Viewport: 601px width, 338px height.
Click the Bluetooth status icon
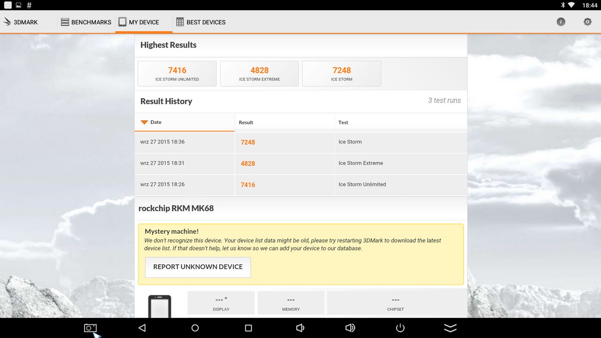563,5
